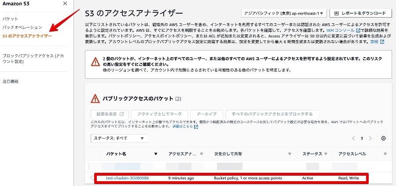Sort by アクセスアナ… column arrow

coord(202,154)
